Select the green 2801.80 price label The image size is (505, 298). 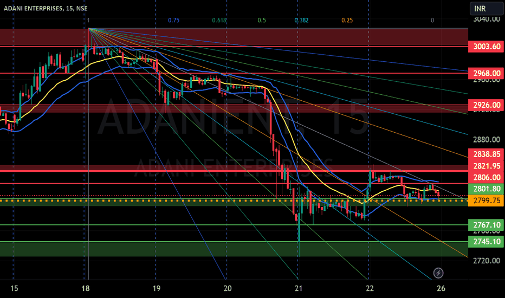click(487, 189)
